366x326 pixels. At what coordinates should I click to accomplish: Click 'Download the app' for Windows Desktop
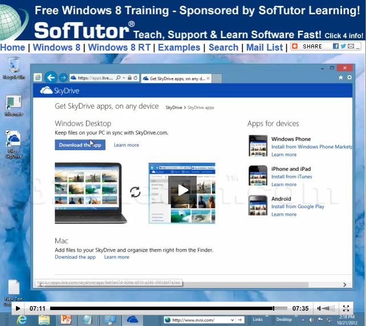pos(80,145)
